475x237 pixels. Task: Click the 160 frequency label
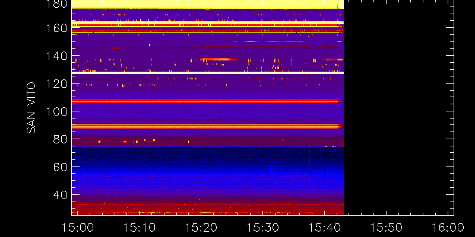coord(56,28)
